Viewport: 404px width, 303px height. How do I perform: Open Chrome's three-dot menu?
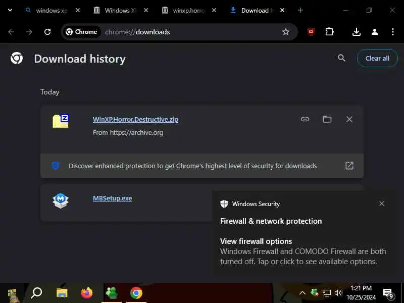pyautogui.click(x=393, y=32)
